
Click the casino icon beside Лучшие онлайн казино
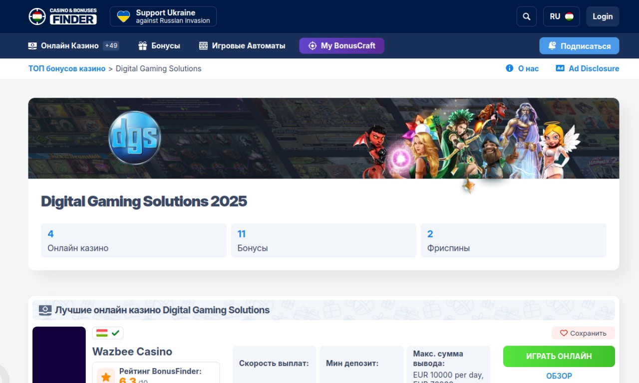coord(45,310)
